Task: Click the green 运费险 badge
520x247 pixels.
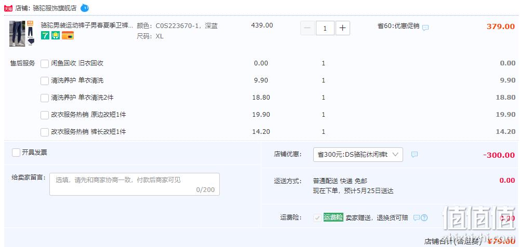Action: (334, 217)
